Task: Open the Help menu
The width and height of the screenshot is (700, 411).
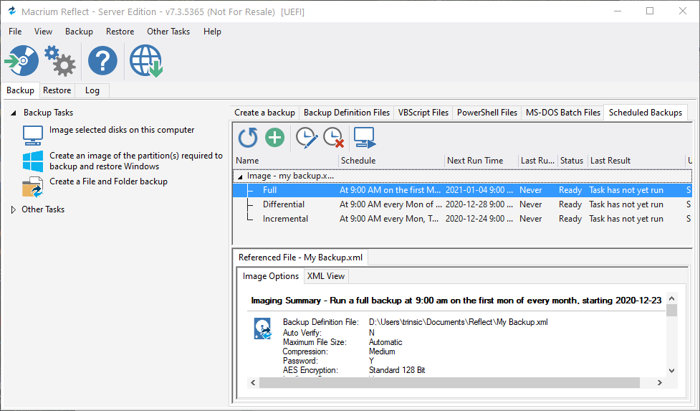Action: click(x=212, y=32)
